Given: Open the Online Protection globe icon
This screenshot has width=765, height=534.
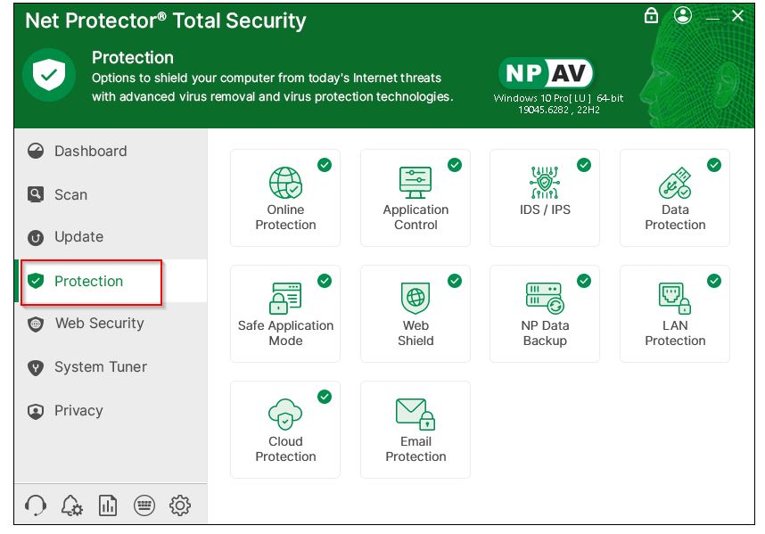Looking at the screenshot, I should 285,183.
